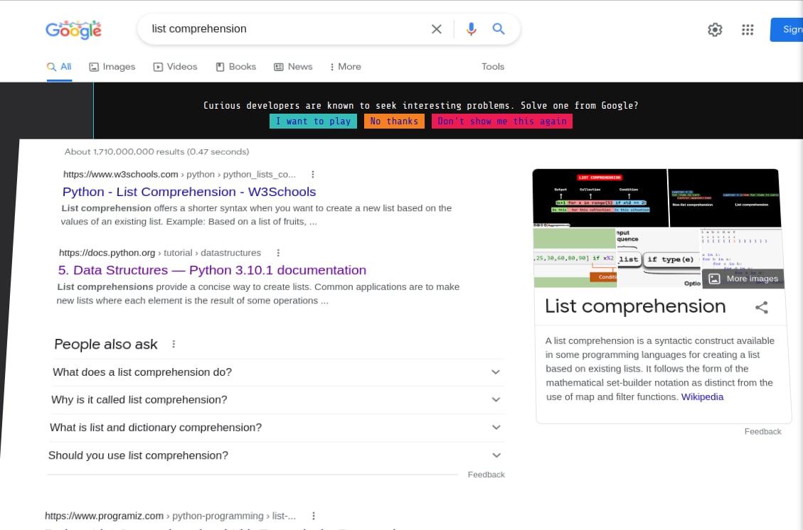Open the More menu

click(346, 67)
